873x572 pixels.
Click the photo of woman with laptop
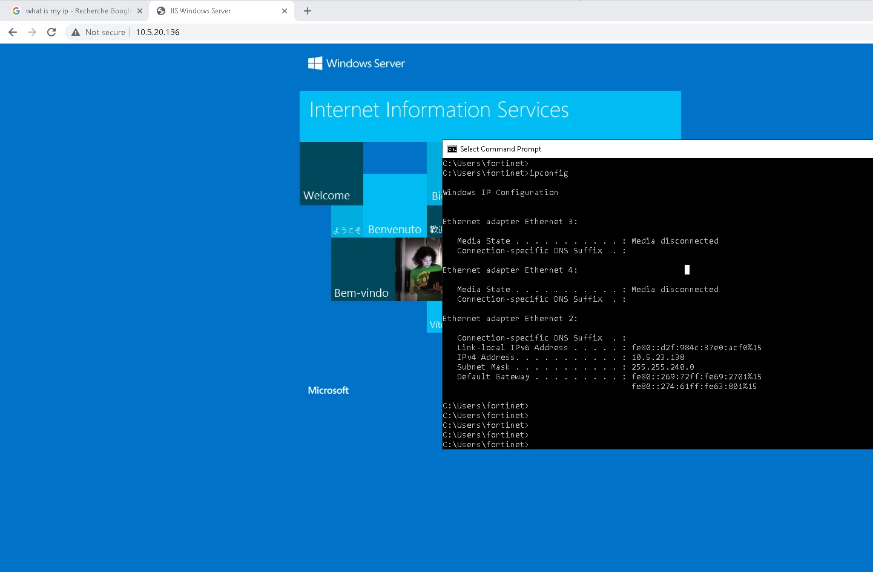[x=419, y=269]
